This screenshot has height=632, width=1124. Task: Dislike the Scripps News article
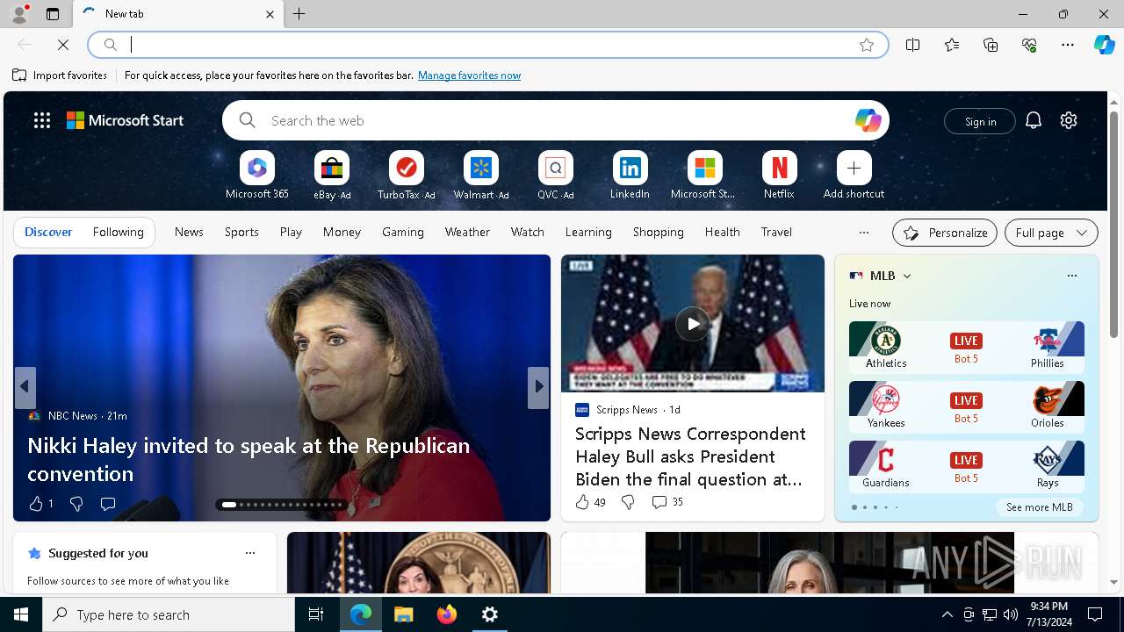tap(628, 502)
